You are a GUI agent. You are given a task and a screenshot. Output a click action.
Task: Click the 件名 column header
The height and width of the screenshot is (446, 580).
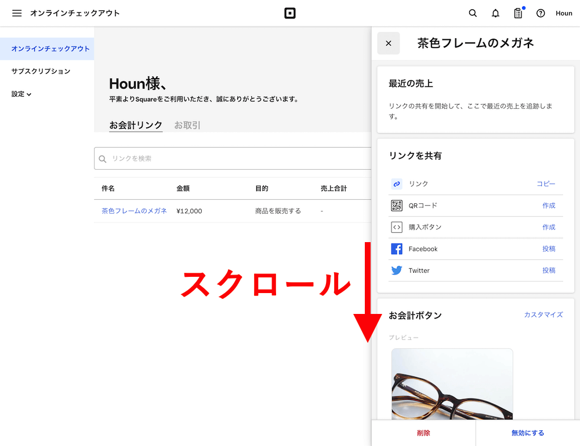108,188
